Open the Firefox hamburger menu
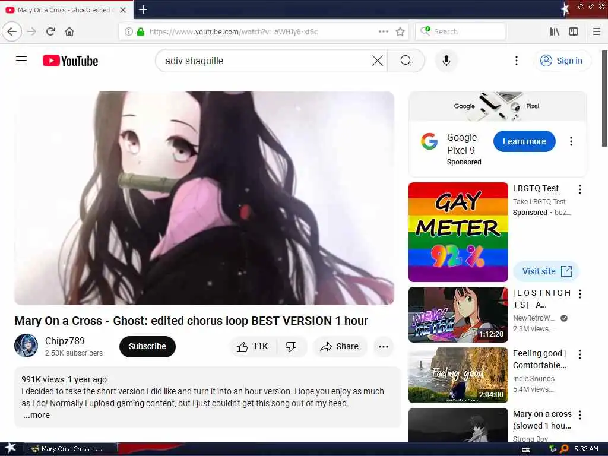 tap(597, 31)
